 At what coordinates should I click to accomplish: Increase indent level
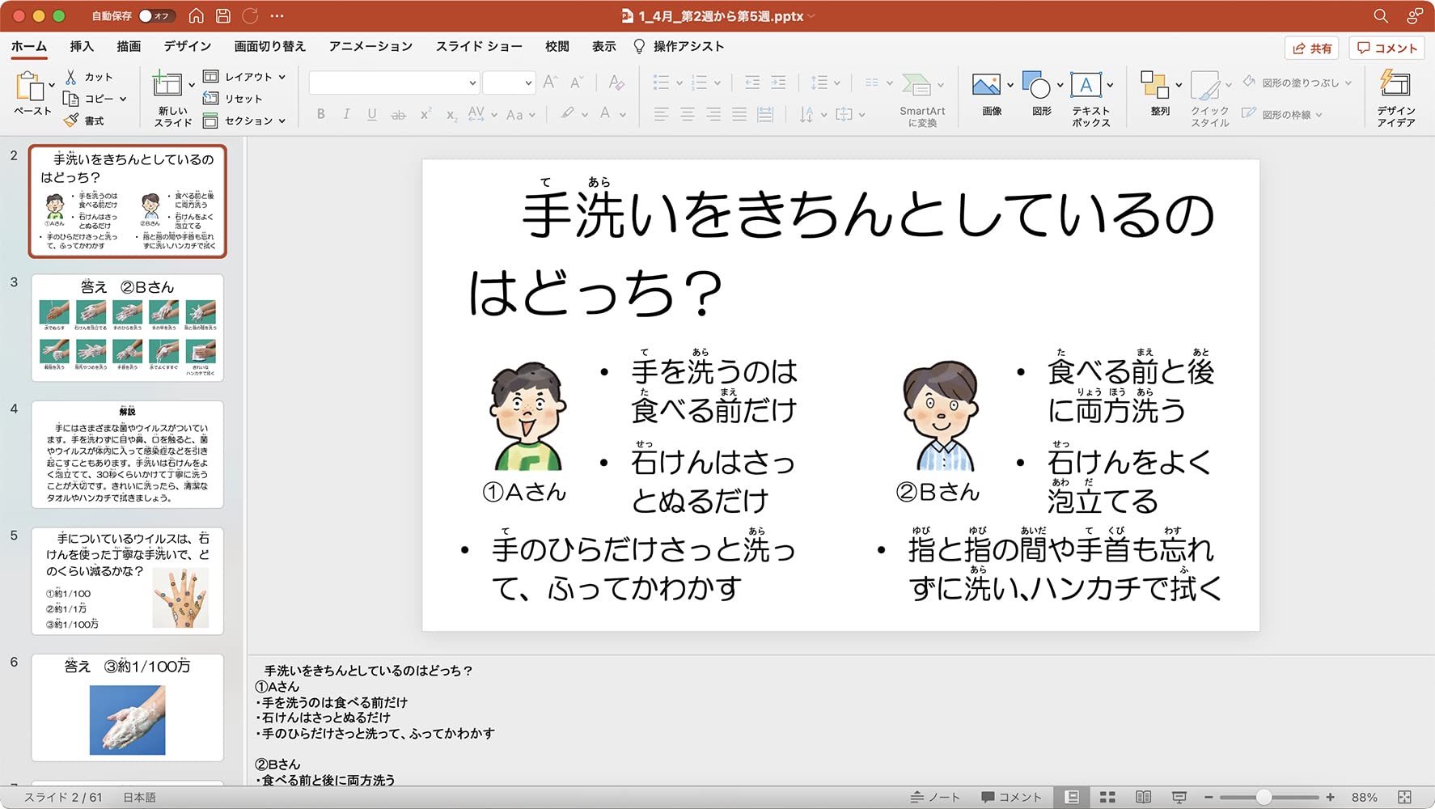[x=778, y=82]
